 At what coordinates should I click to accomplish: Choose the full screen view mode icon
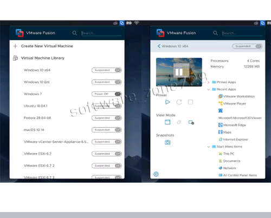[x=191, y=122]
